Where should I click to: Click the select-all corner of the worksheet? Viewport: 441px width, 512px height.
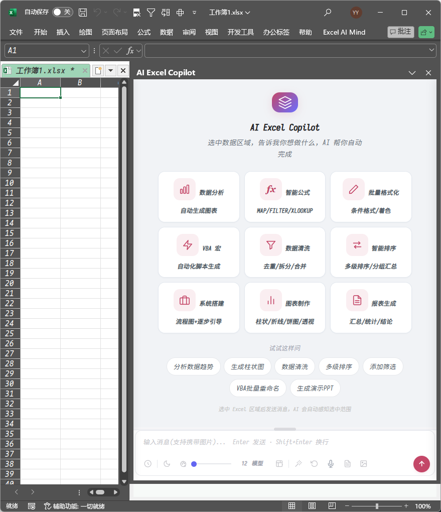(x=11, y=83)
